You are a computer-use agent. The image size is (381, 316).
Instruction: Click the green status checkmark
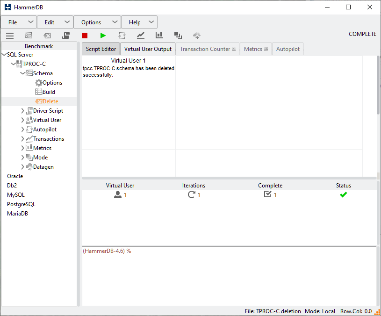point(343,194)
